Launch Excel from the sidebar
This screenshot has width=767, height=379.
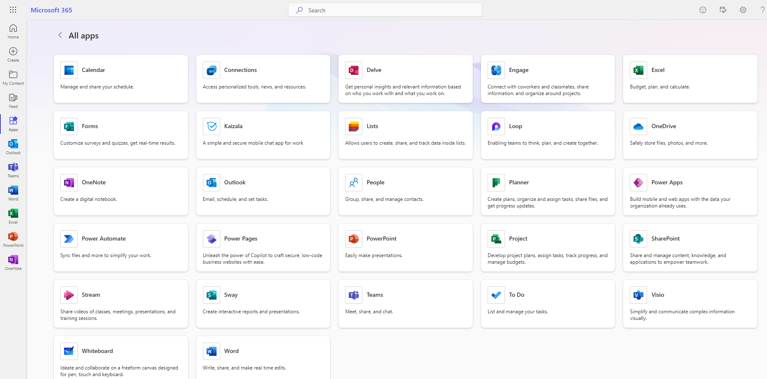(x=13, y=217)
